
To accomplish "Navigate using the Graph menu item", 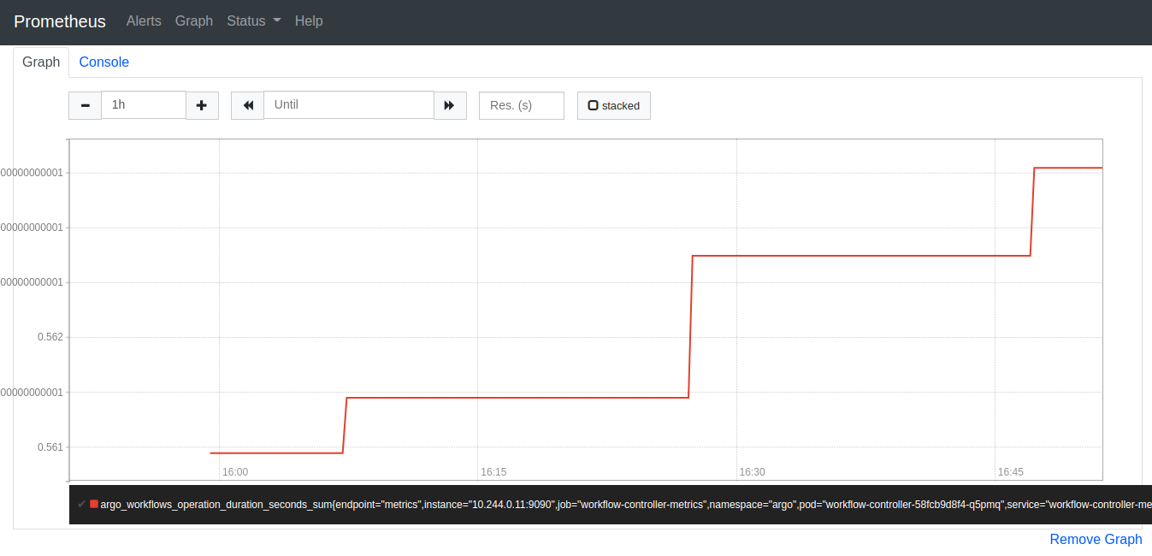I will [193, 21].
